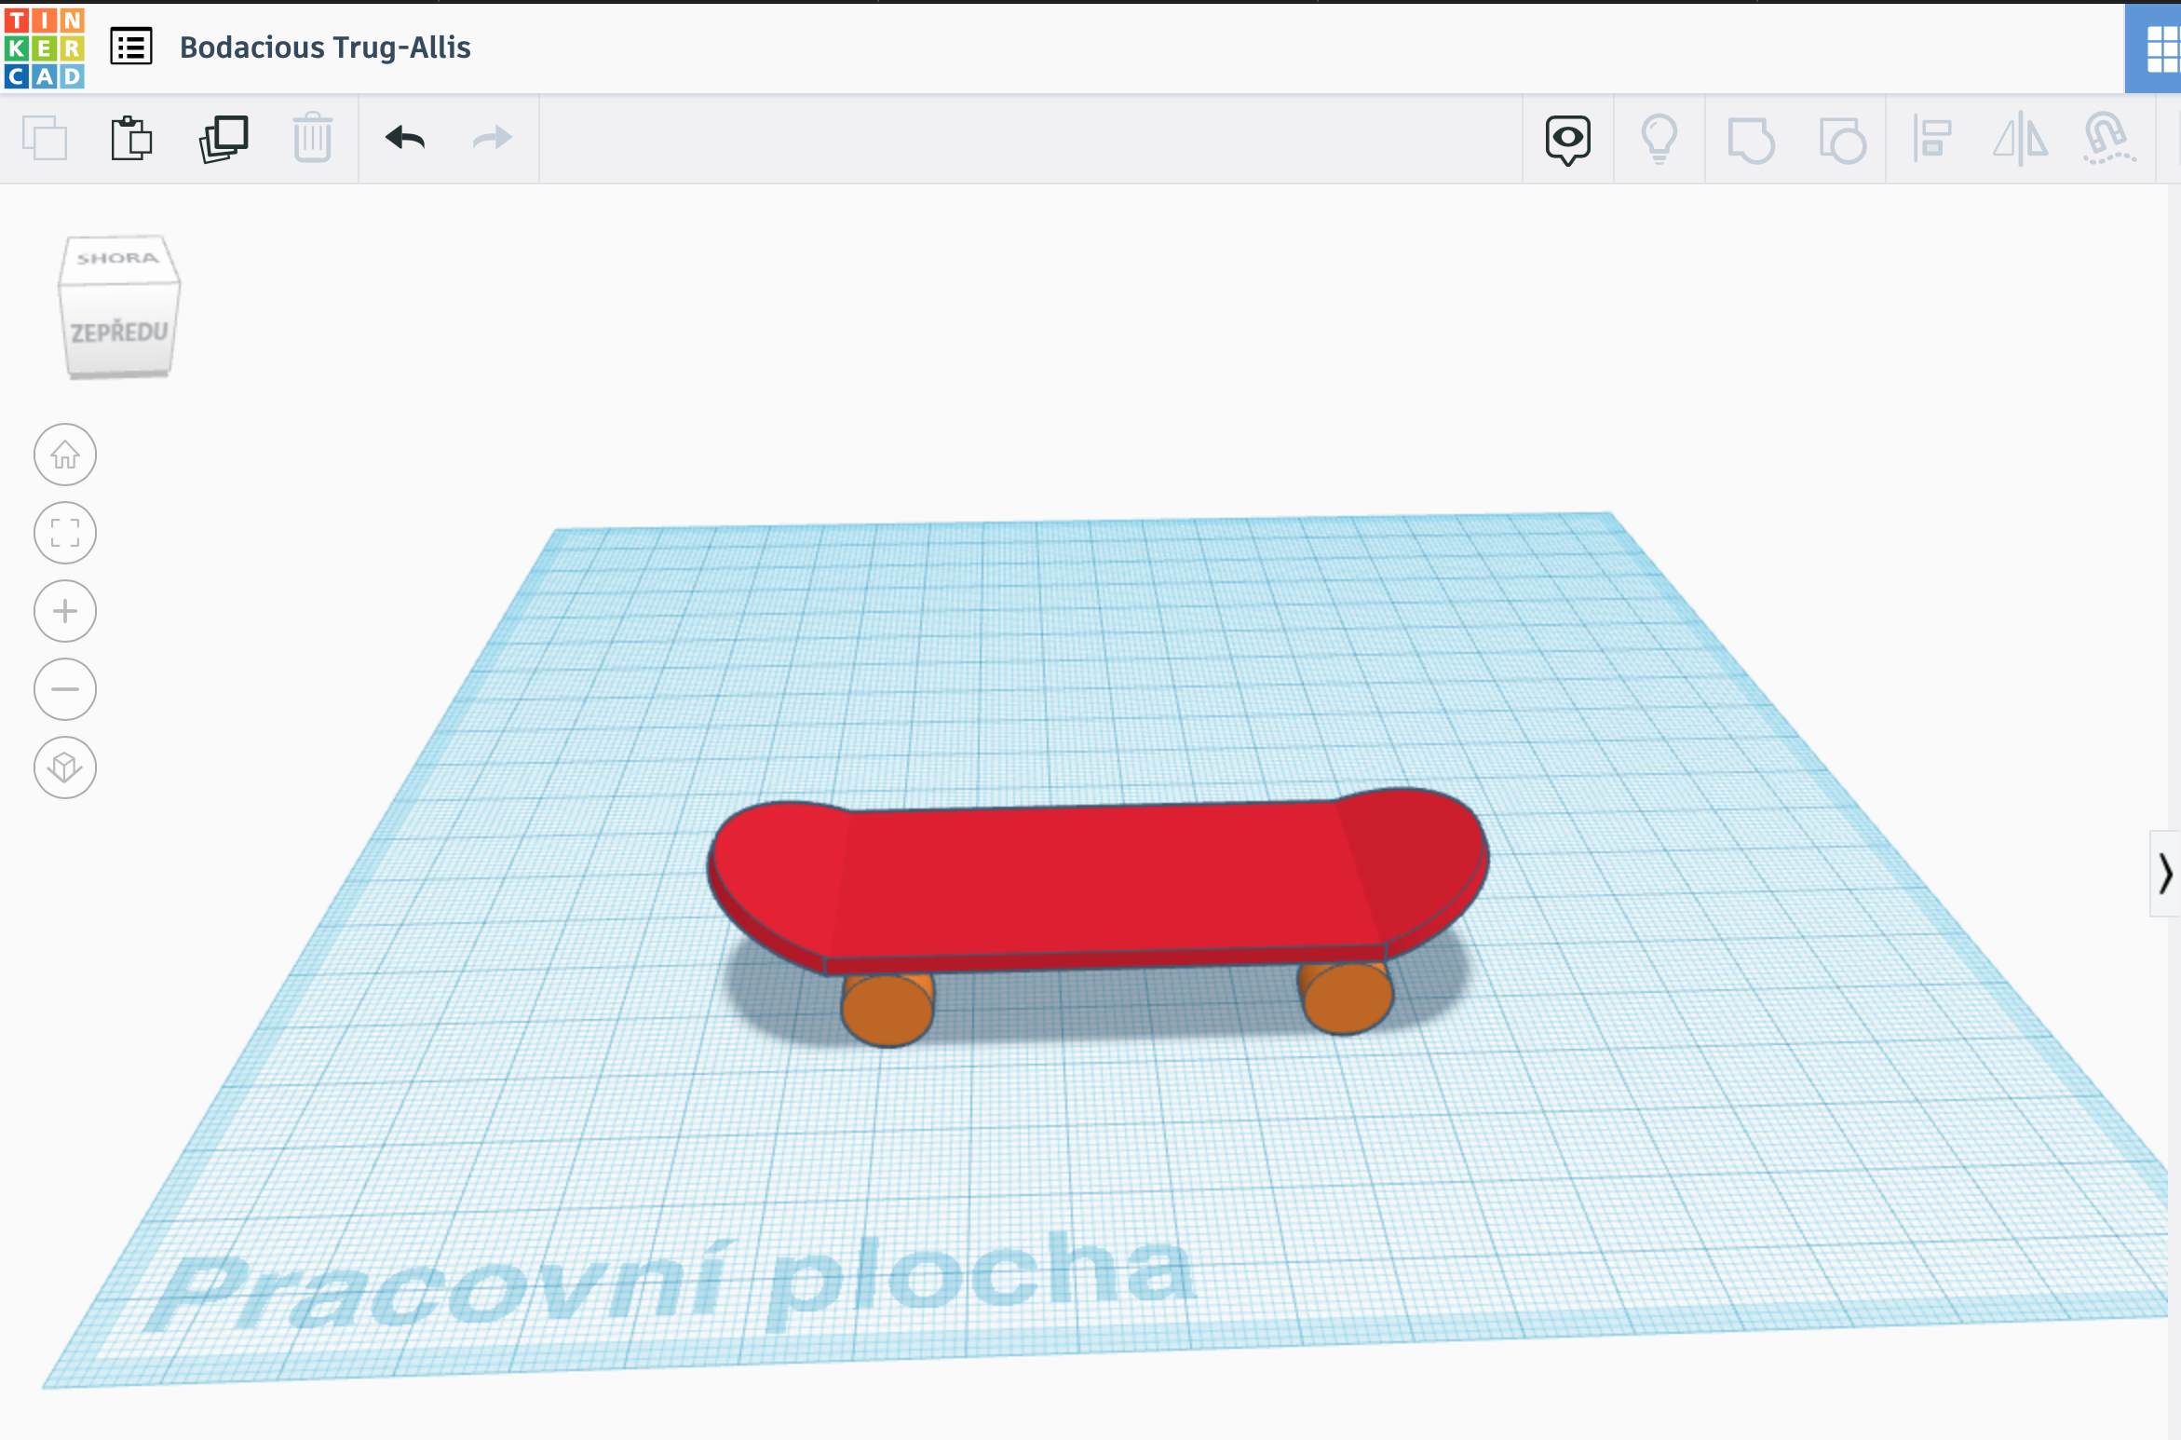
Task: Toggle the notes visibility eye icon
Action: tap(1567, 140)
